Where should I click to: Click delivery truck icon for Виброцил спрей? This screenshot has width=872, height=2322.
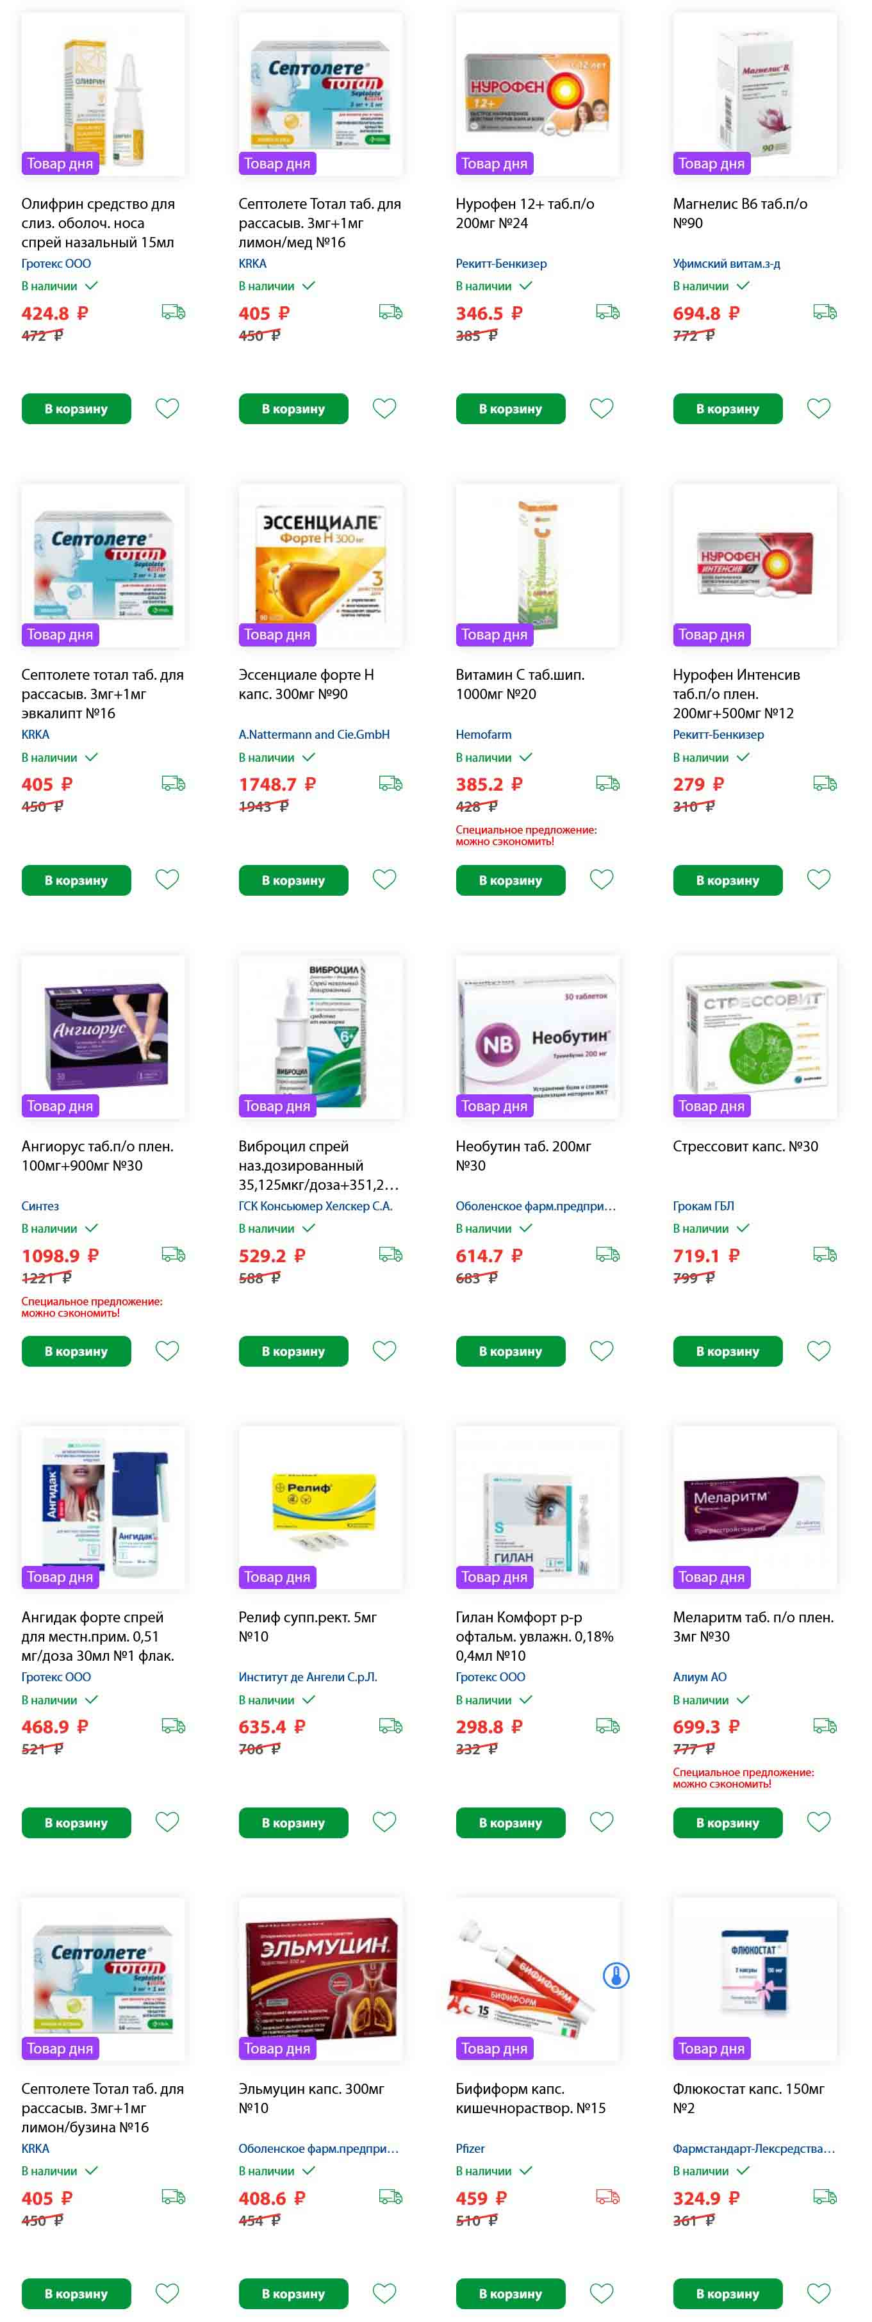point(390,1254)
